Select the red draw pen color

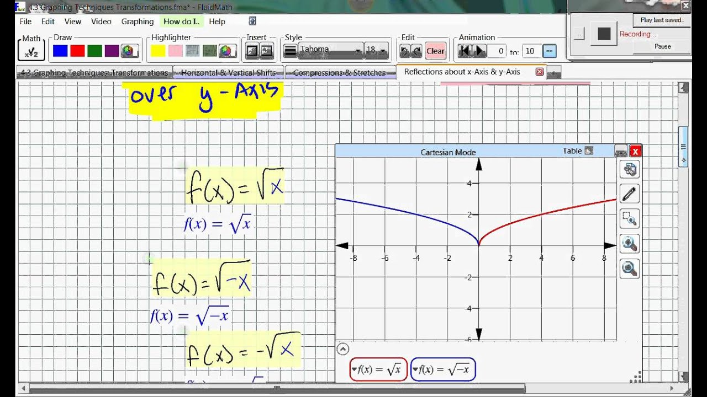coord(77,51)
